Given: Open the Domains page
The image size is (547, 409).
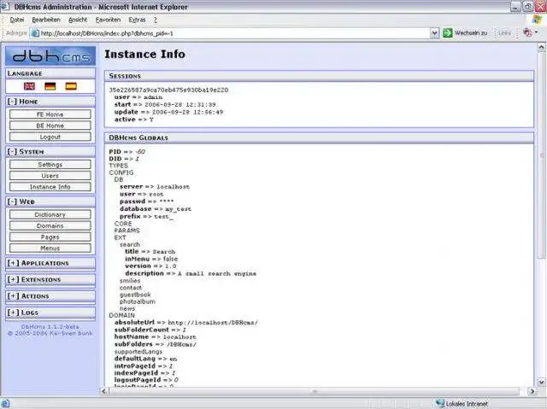Looking at the screenshot, I should 50,225.
